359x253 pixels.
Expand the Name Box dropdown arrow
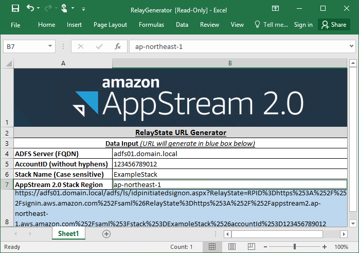(50, 46)
